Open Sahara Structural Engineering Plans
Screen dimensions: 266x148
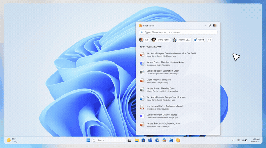pos(163,124)
